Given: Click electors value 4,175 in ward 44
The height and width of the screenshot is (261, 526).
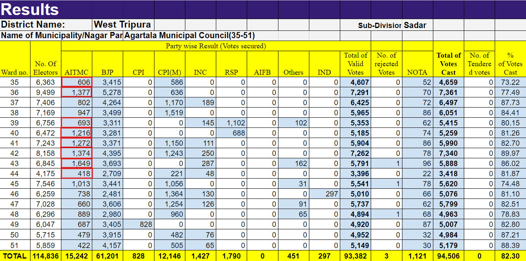Looking at the screenshot, I should point(46,174).
